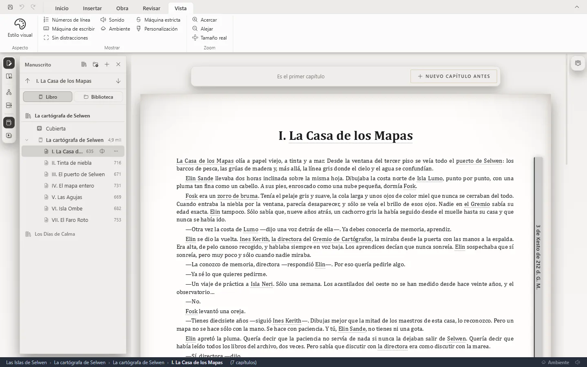Open the scene cards sidebar icon
Image resolution: width=587 pixels, height=367 pixels.
point(9,106)
